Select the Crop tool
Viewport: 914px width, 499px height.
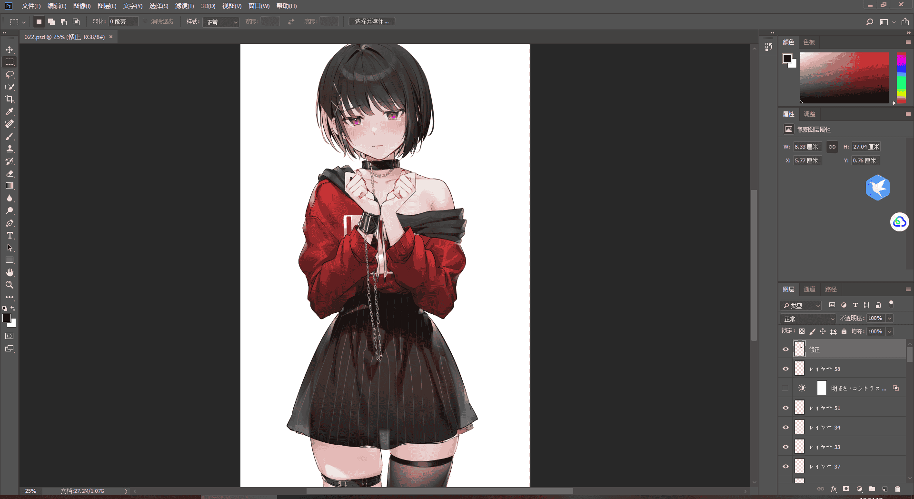[10, 99]
